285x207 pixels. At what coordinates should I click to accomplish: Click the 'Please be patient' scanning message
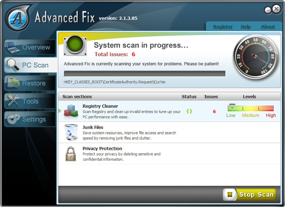[x=141, y=64]
